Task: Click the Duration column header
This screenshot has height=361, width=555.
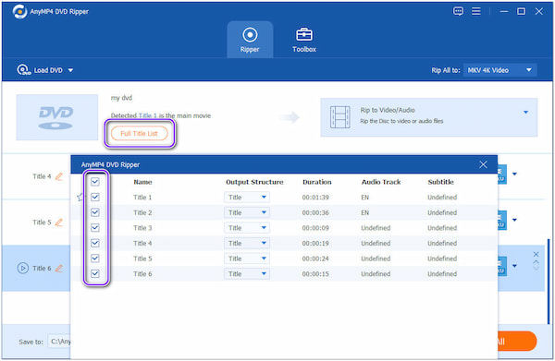Action: [316, 182]
